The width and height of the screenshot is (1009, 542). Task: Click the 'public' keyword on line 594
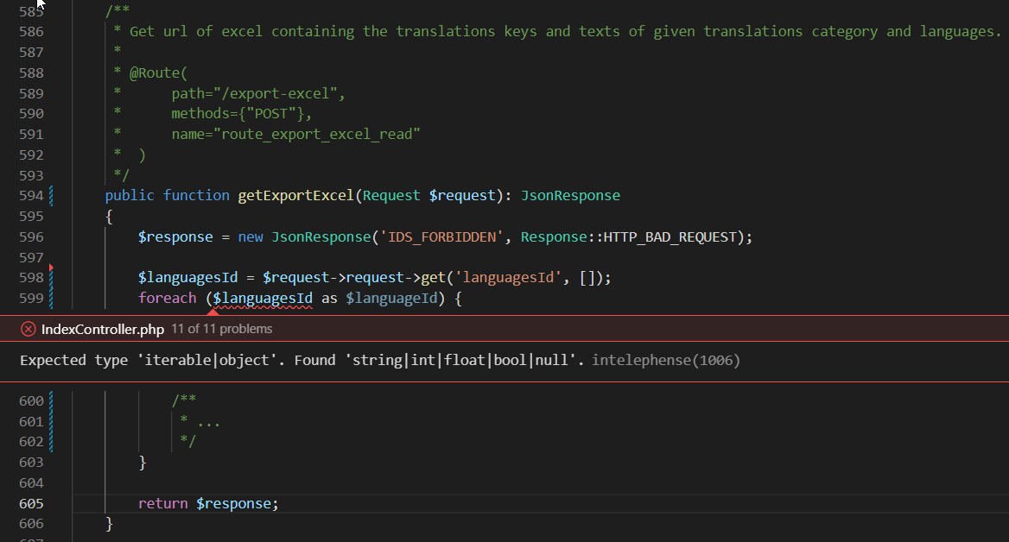coord(130,195)
